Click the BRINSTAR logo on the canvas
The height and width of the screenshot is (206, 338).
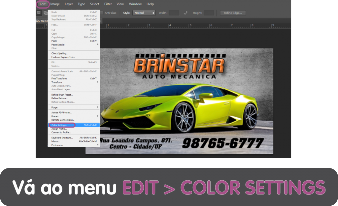(x=180, y=67)
